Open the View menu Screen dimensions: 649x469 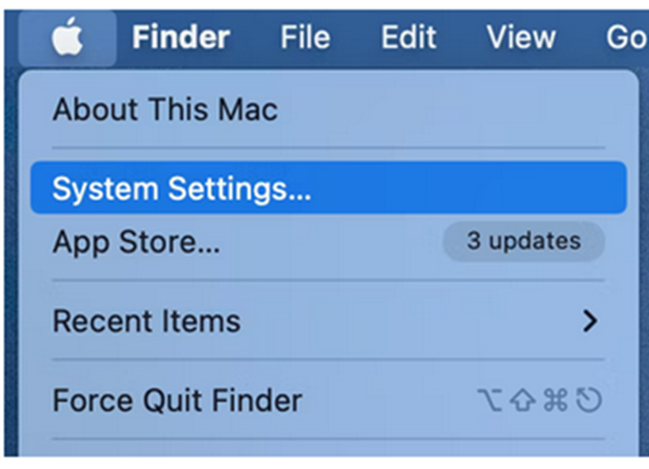pos(521,37)
